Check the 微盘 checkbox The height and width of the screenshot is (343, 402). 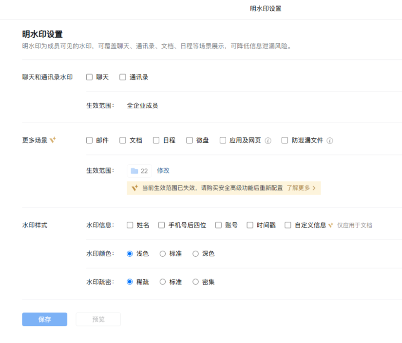(190, 140)
